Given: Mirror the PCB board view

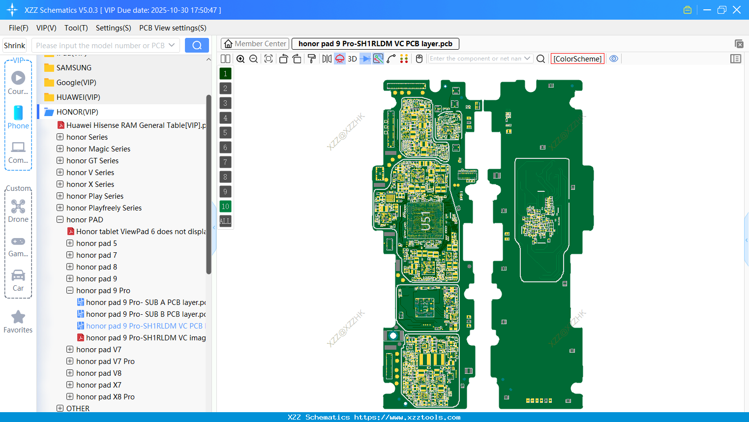Looking at the screenshot, I should pos(327,59).
